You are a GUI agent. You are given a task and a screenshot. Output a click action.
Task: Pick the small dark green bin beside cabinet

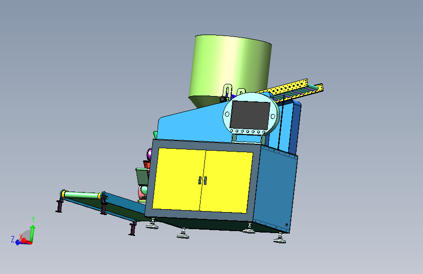pyautogui.click(x=142, y=176)
